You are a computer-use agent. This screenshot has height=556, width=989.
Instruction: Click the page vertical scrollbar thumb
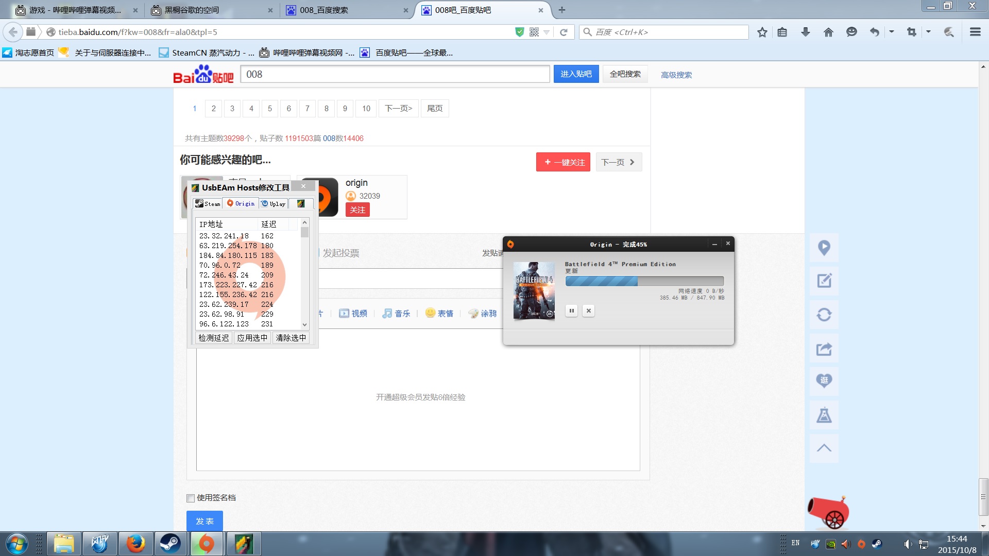point(983,497)
